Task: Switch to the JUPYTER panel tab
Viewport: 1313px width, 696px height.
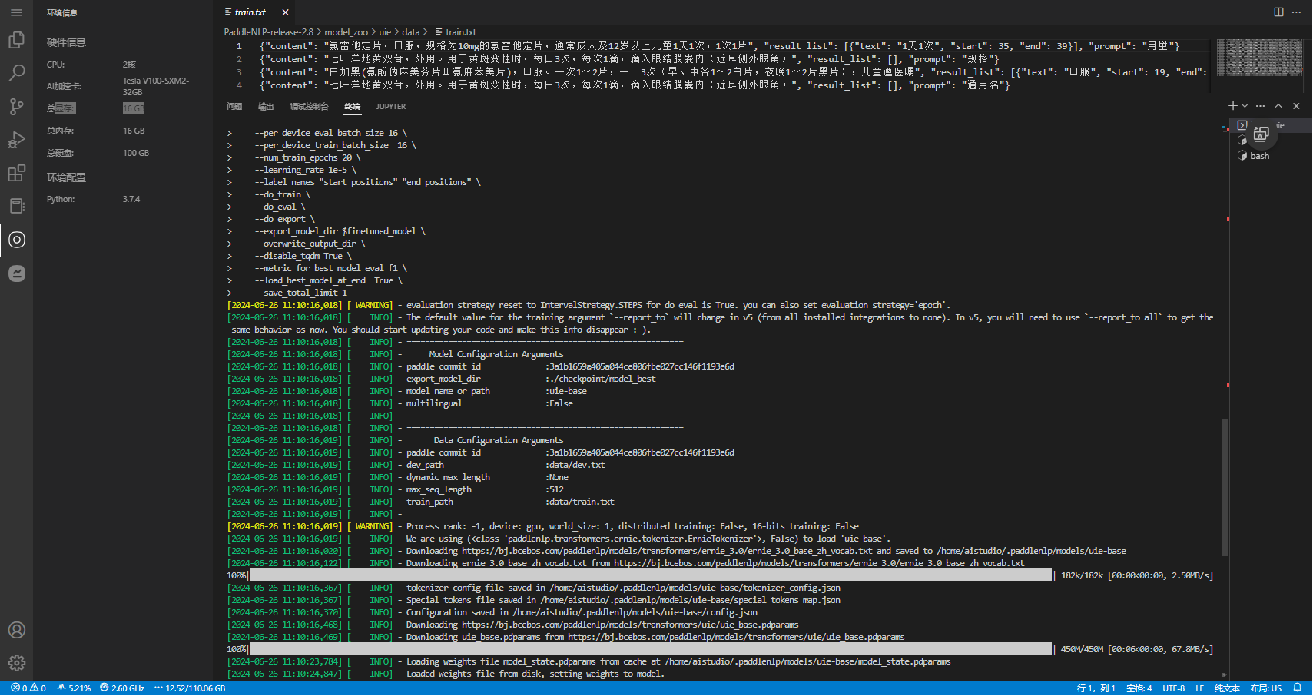Action: coord(391,107)
